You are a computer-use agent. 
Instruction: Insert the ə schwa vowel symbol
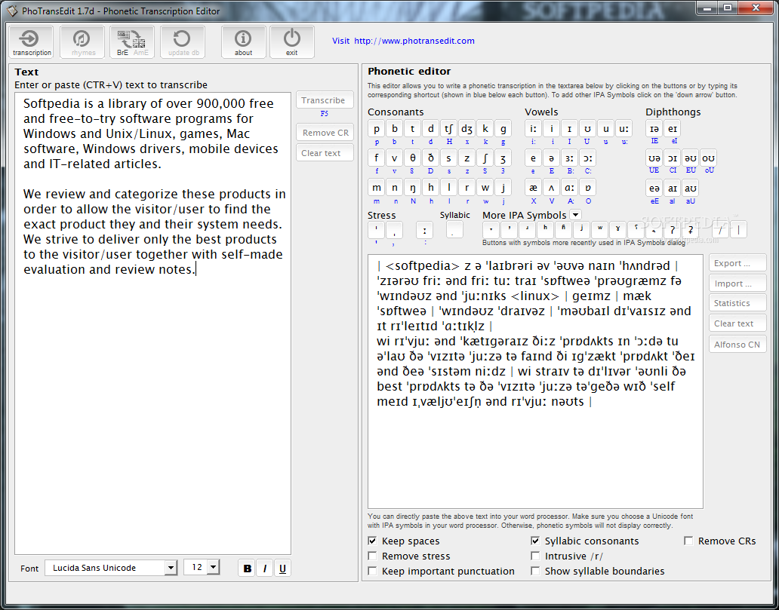coord(551,158)
